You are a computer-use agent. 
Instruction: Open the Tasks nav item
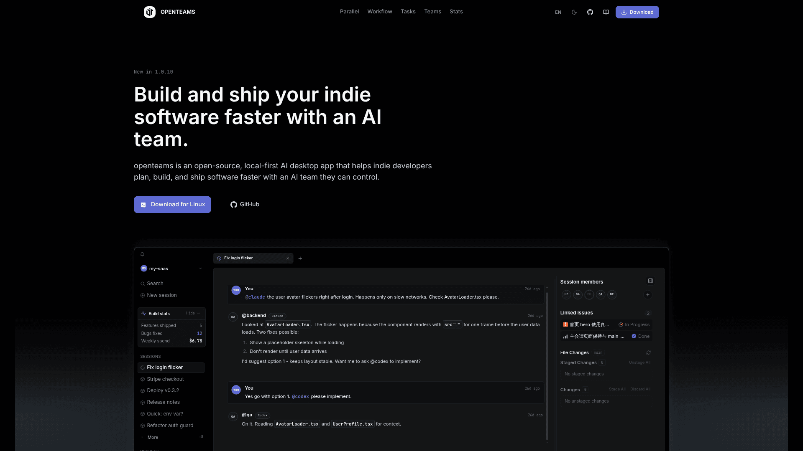pyautogui.click(x=408, y=12)
